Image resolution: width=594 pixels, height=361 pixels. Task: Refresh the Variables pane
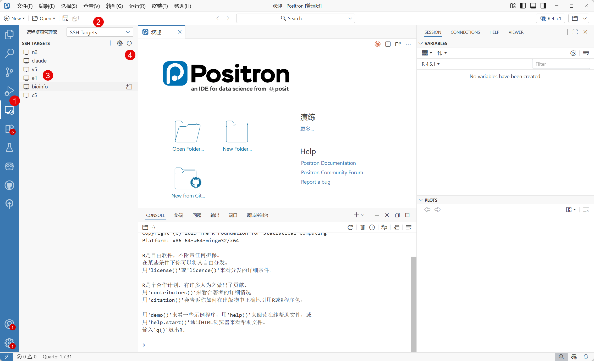pyautogui.click(x=573, y=53)
